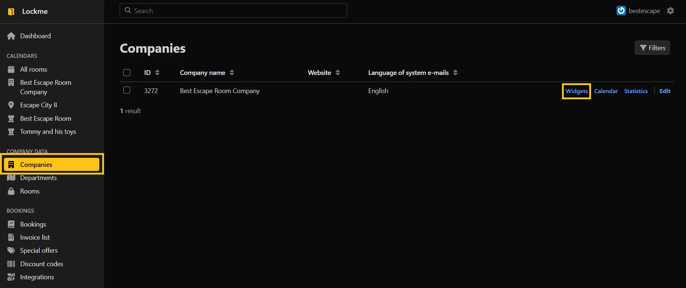Image resolution: width=686 pixels, height=288 pixels.
Task: Open Widgets link for Best Escape Room Company
Action: click(x=577, y=91)
